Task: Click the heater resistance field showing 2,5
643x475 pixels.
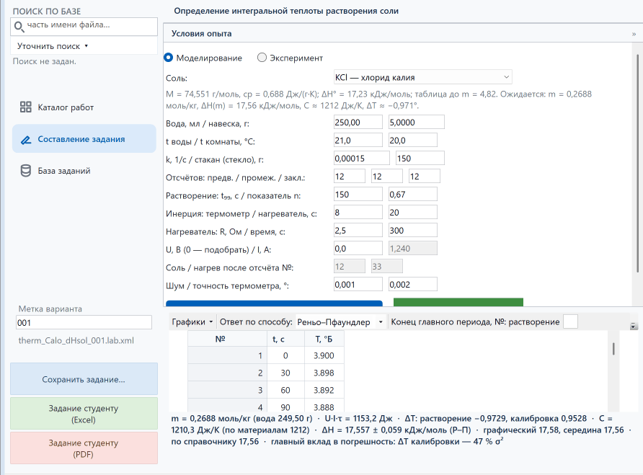Action: pyautogui.click(x=358, y=231)
